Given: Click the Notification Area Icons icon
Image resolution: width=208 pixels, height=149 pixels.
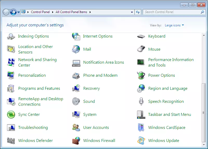Looking at the screenshot, I should pyautogui.click(x=76, y=63).
